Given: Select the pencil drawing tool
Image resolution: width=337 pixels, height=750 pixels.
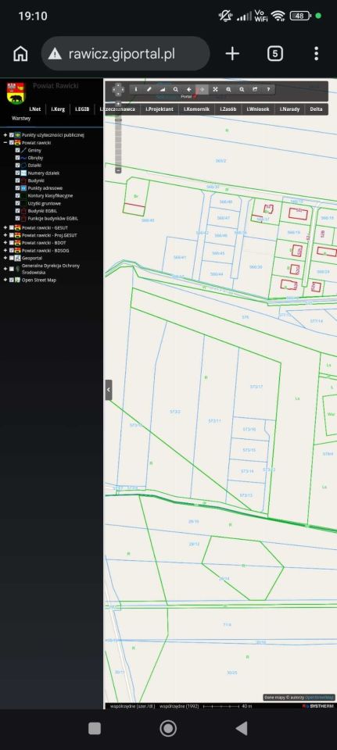Looking at the screenshot, I should pyautogui.click(x=149, y=89).
